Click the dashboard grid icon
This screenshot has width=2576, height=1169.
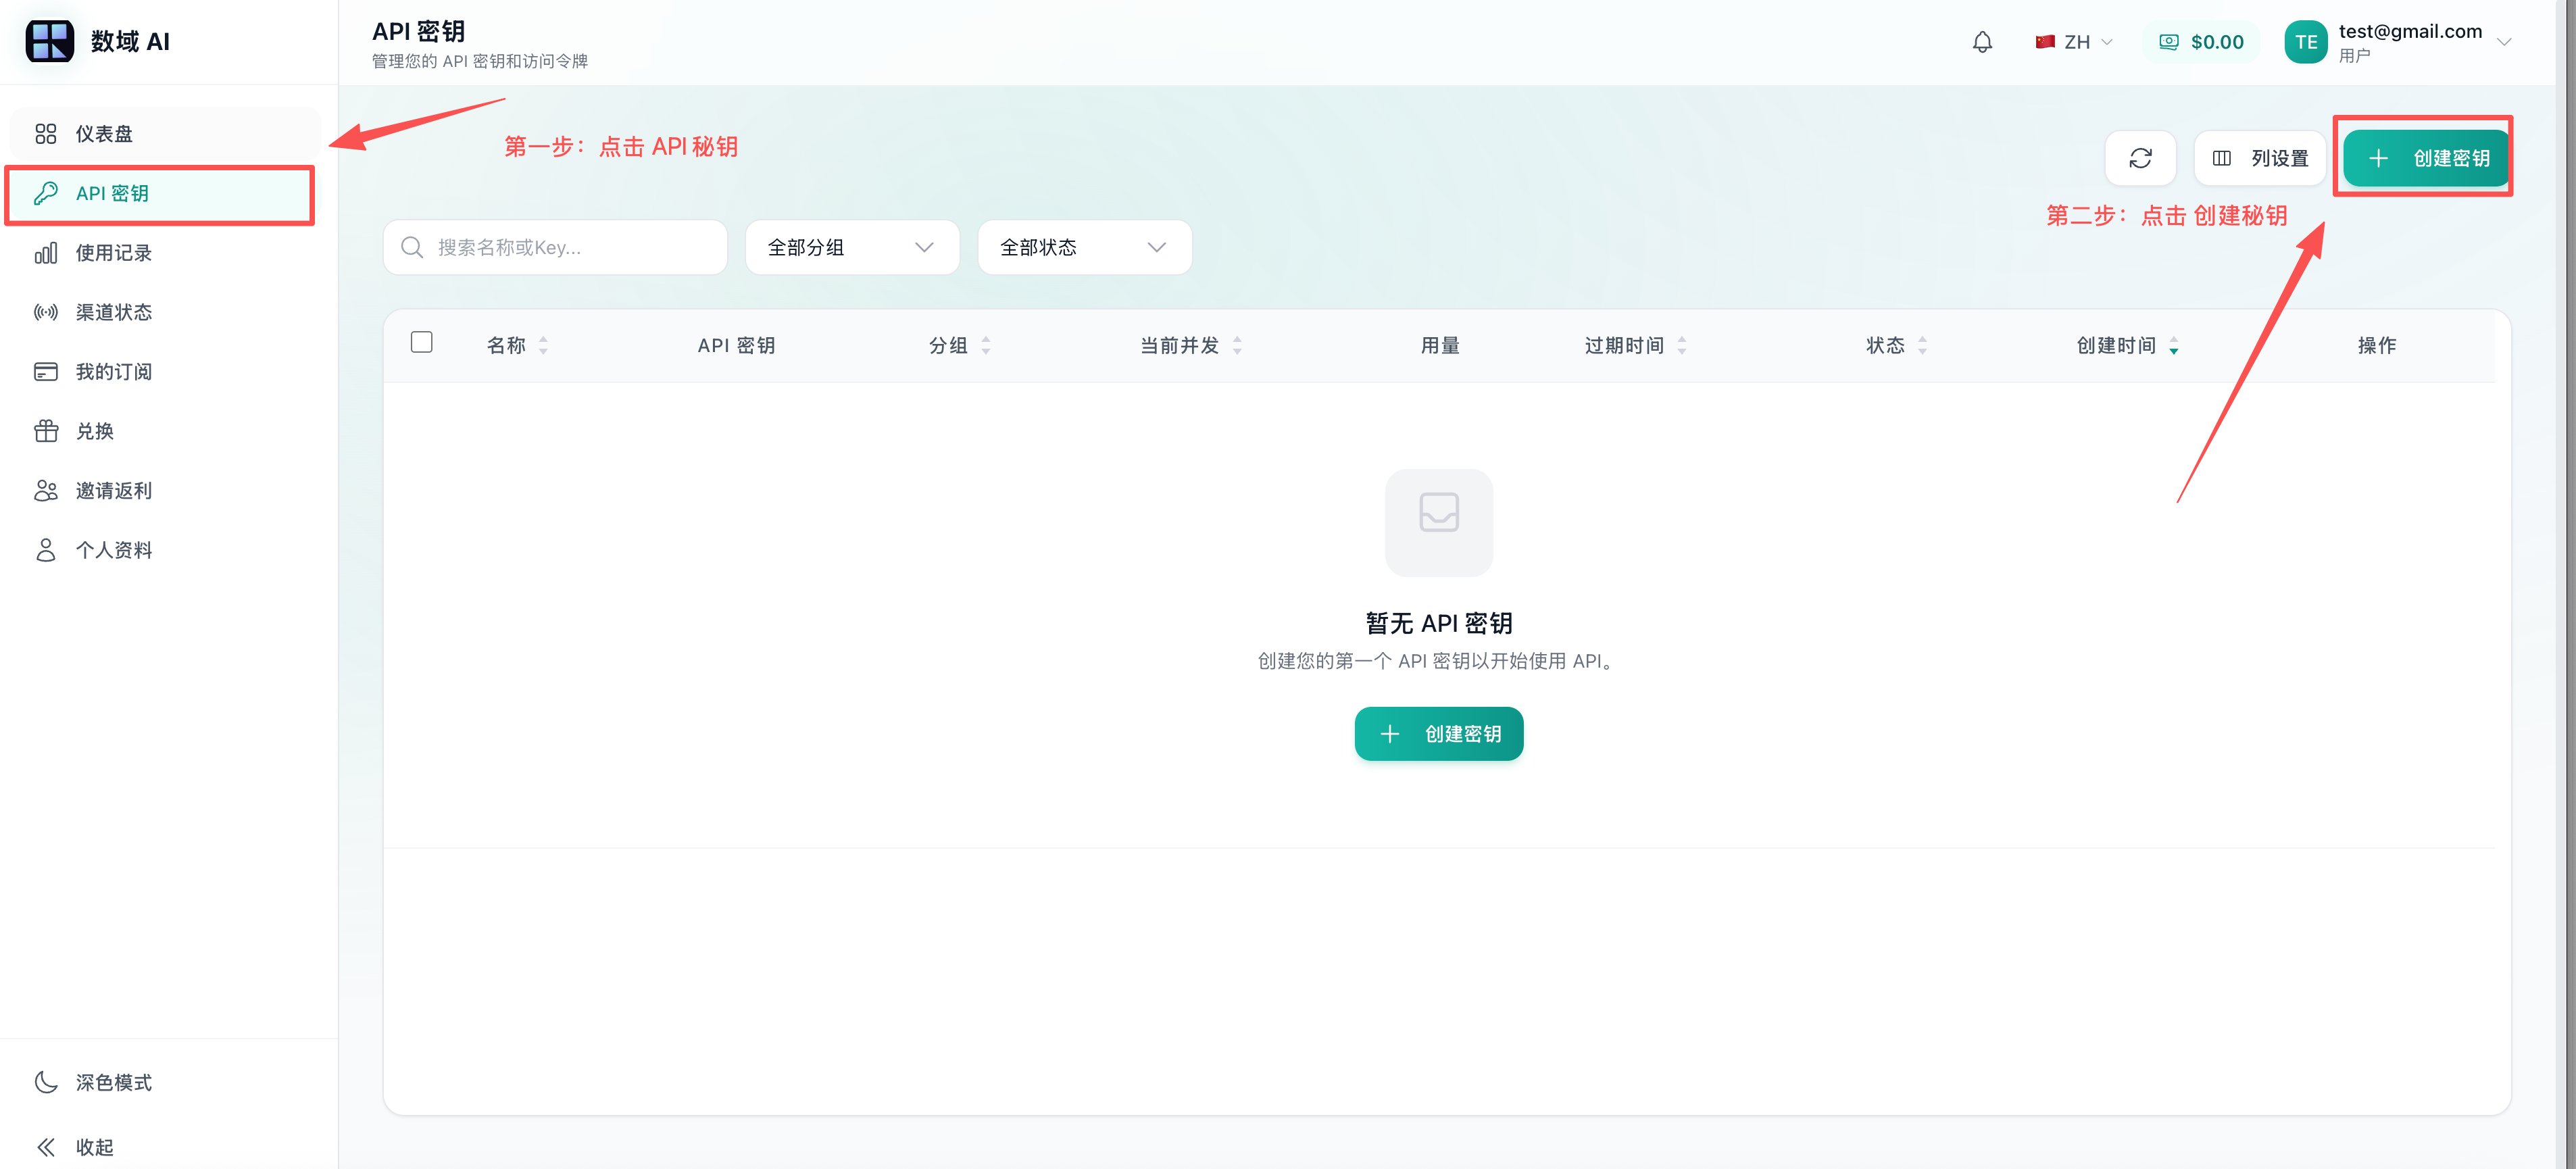[46, 134]
